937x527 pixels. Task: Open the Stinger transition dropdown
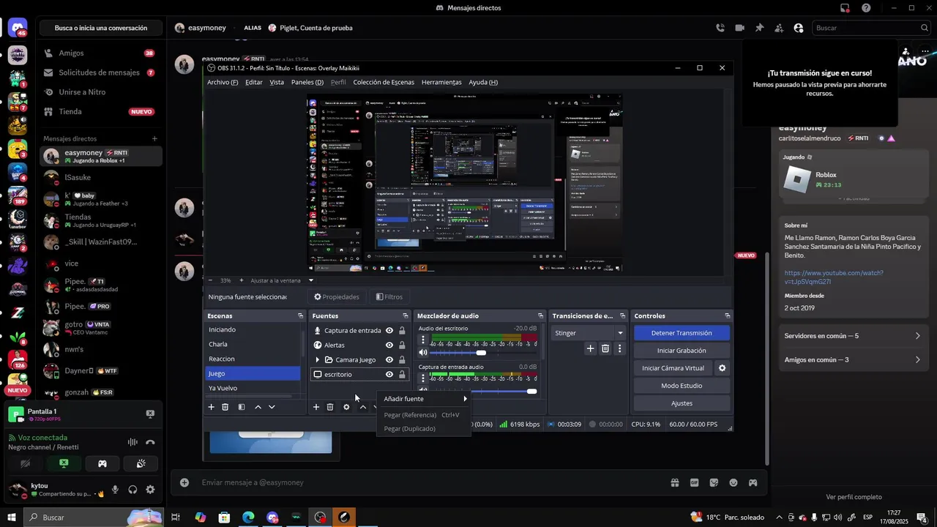[589, 333]
